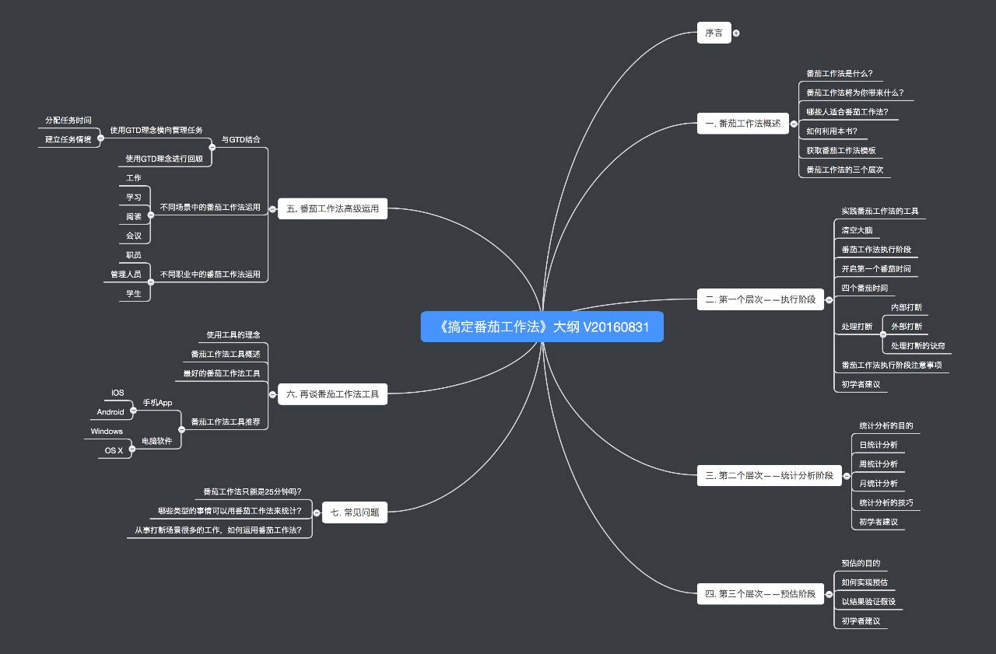The image size is (996, 654).
Task: Select the Android subtopic
Action: (110, 412)
